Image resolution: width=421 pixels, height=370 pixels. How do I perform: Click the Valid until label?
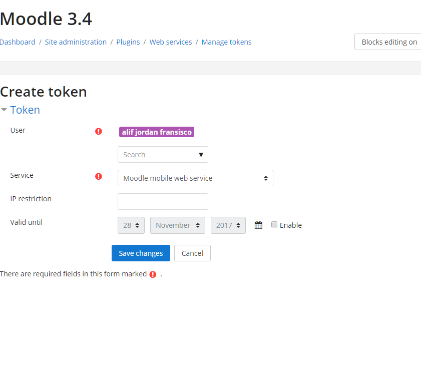27,222
